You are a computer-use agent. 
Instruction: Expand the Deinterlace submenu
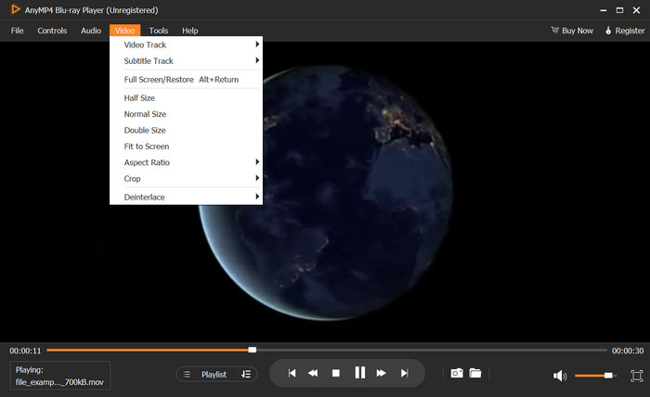pyautogui.click(x=186, y=197)
